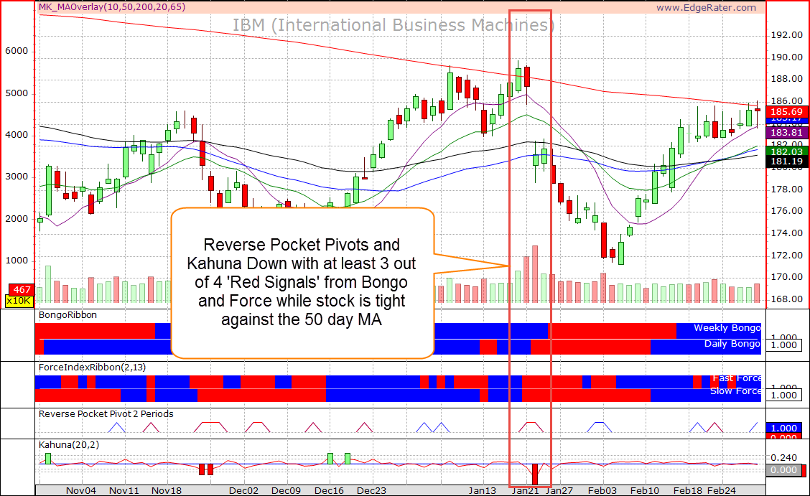This screenshot has width=810, height=496.
Task: Click the Feb24 date axis label
Action: 721,490
